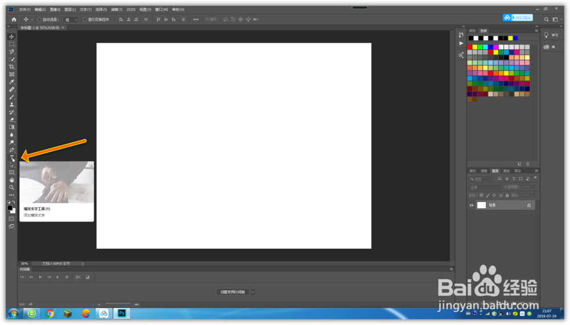Open the 图像(I) menu
The height and width of the screenshot is (325, 570).
[x=55, y=10]
